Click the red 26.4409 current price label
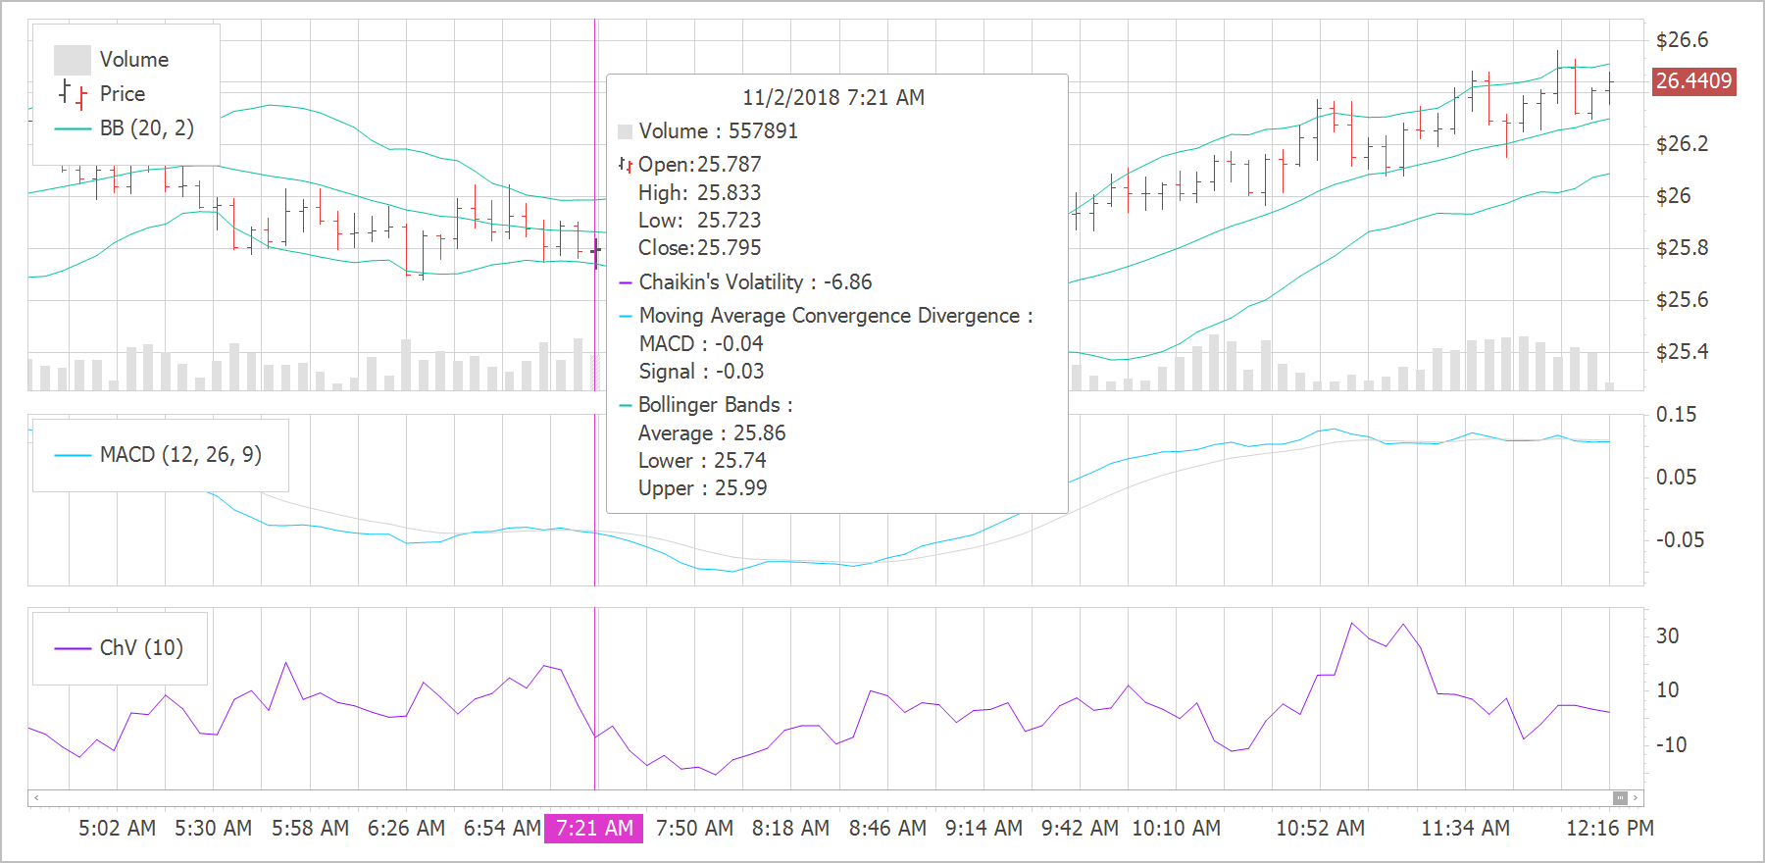 pos(1693,81)
